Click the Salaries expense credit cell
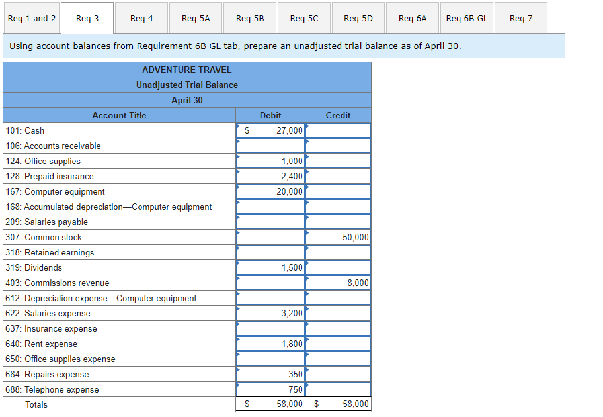This screenshot has height=417, width=603. tap(339, 313)
